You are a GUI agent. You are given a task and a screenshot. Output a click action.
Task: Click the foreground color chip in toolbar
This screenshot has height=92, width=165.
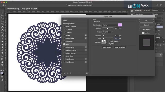[2, 73]
